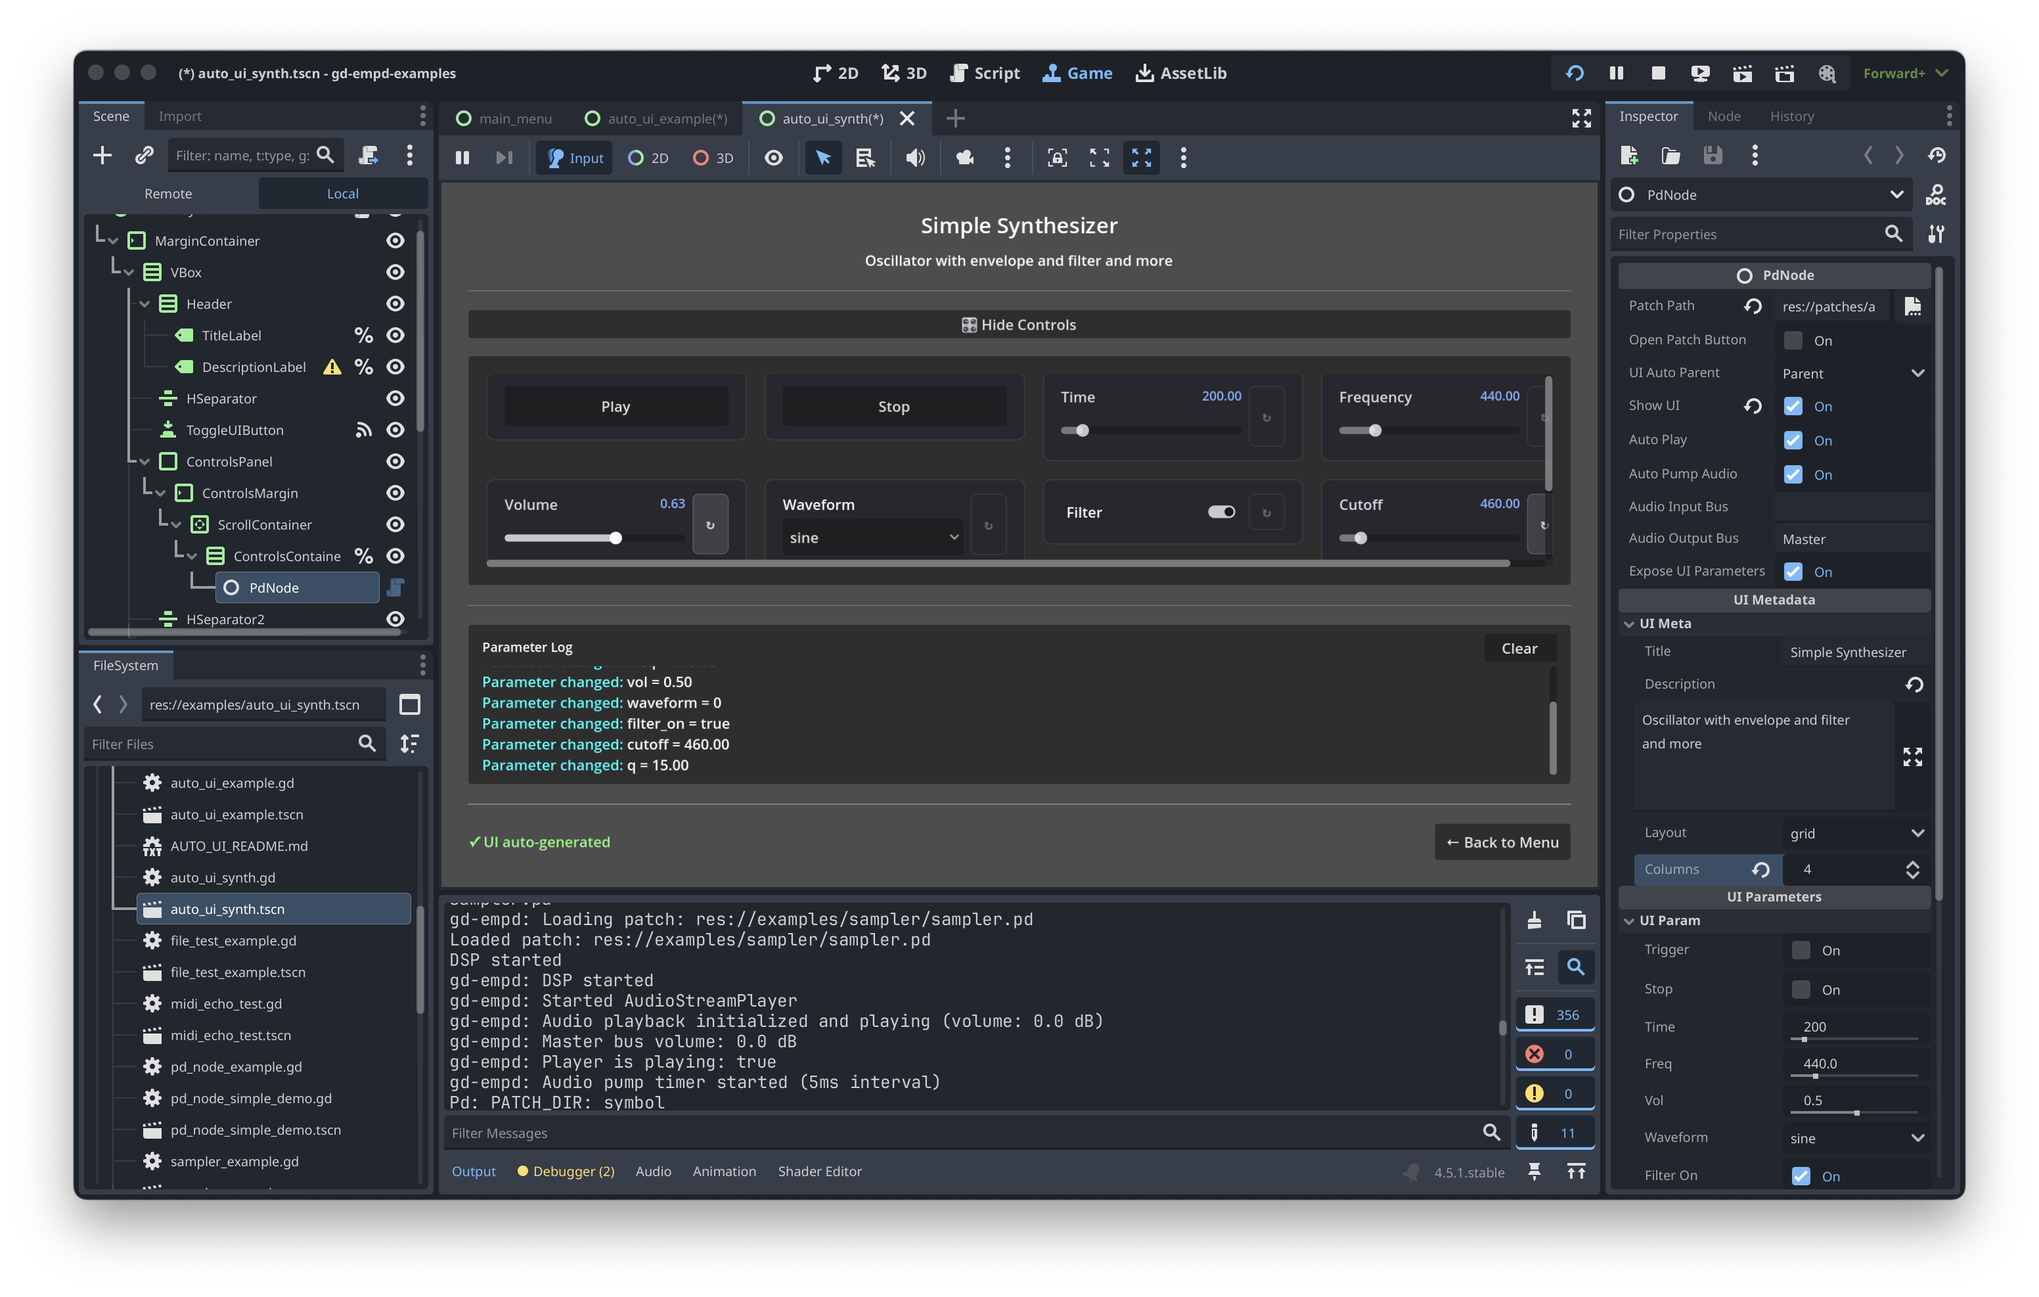This screenshot has width=2039, height=1297.
Task: Open the PdNode documentation icon
Action: pyautogui.click(x=1936, y=195)
